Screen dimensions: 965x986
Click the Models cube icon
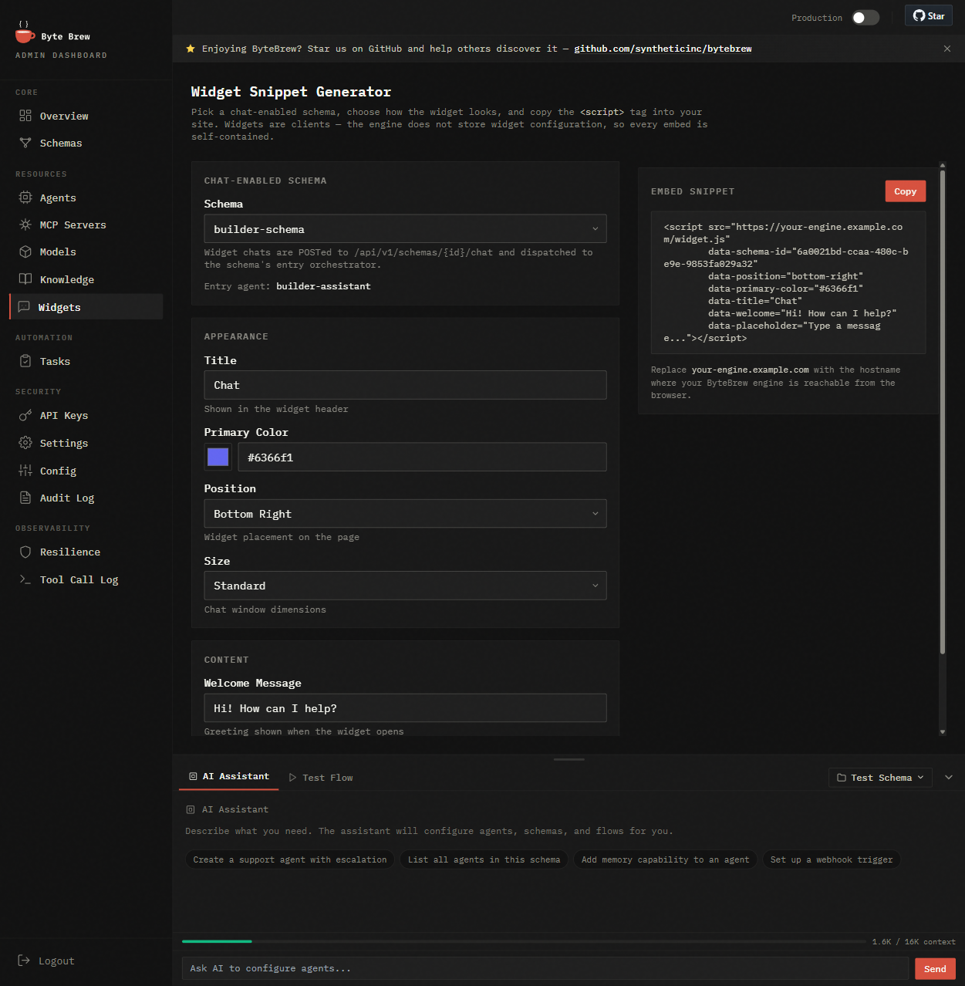pos(25,252)
